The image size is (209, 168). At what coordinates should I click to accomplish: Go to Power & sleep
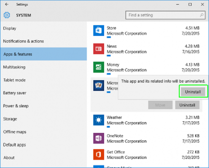coord(16,106)
